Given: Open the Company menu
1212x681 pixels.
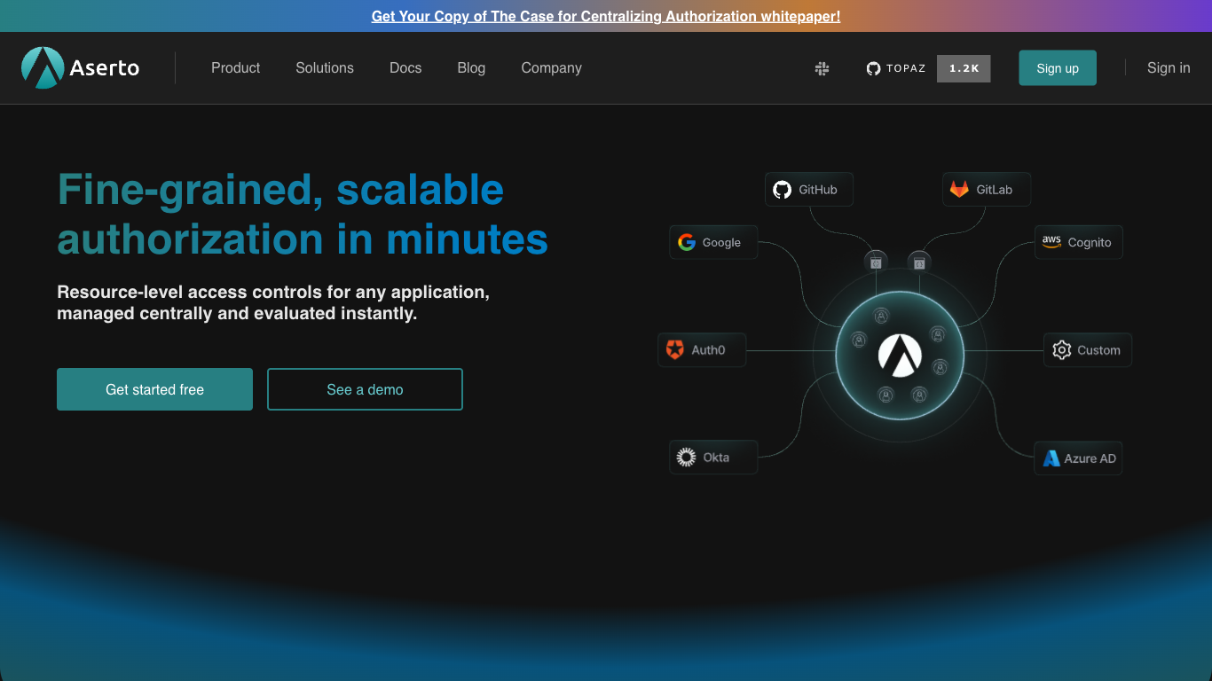Looking at the screenshot, I should (x=552, y=68).
